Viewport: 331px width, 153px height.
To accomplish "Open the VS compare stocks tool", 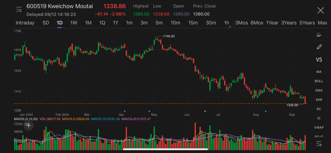I will [319, 60].
